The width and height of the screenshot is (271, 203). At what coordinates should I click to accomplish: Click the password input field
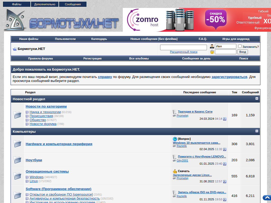coord(225,52)
